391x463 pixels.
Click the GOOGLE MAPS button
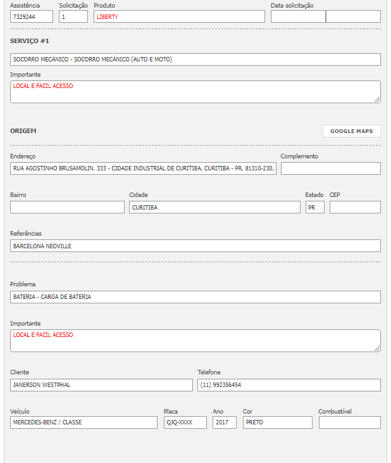pos(351,131)
